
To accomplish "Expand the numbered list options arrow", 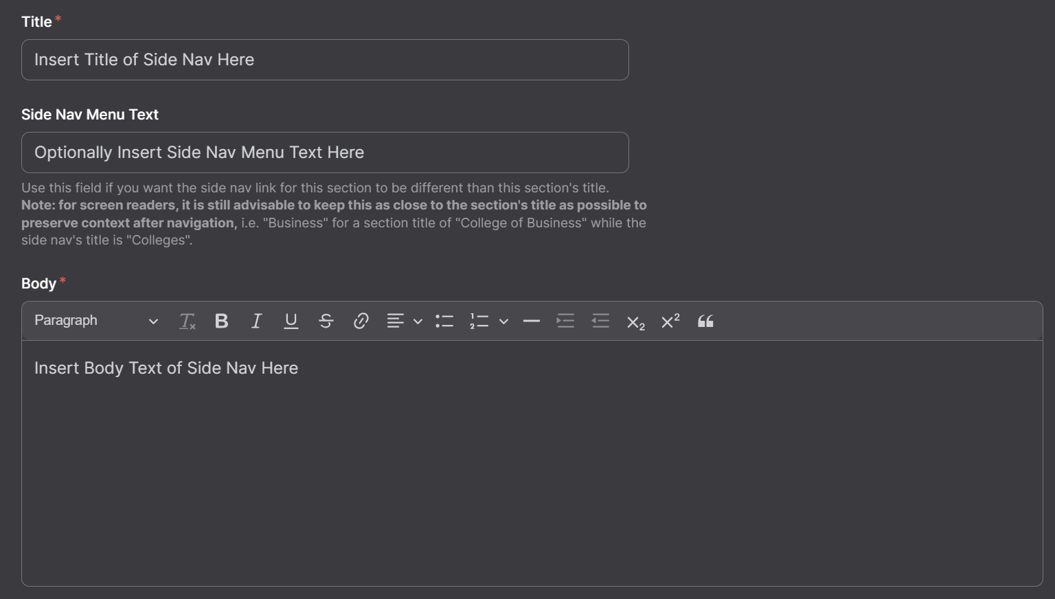I will tap(503, 321).
